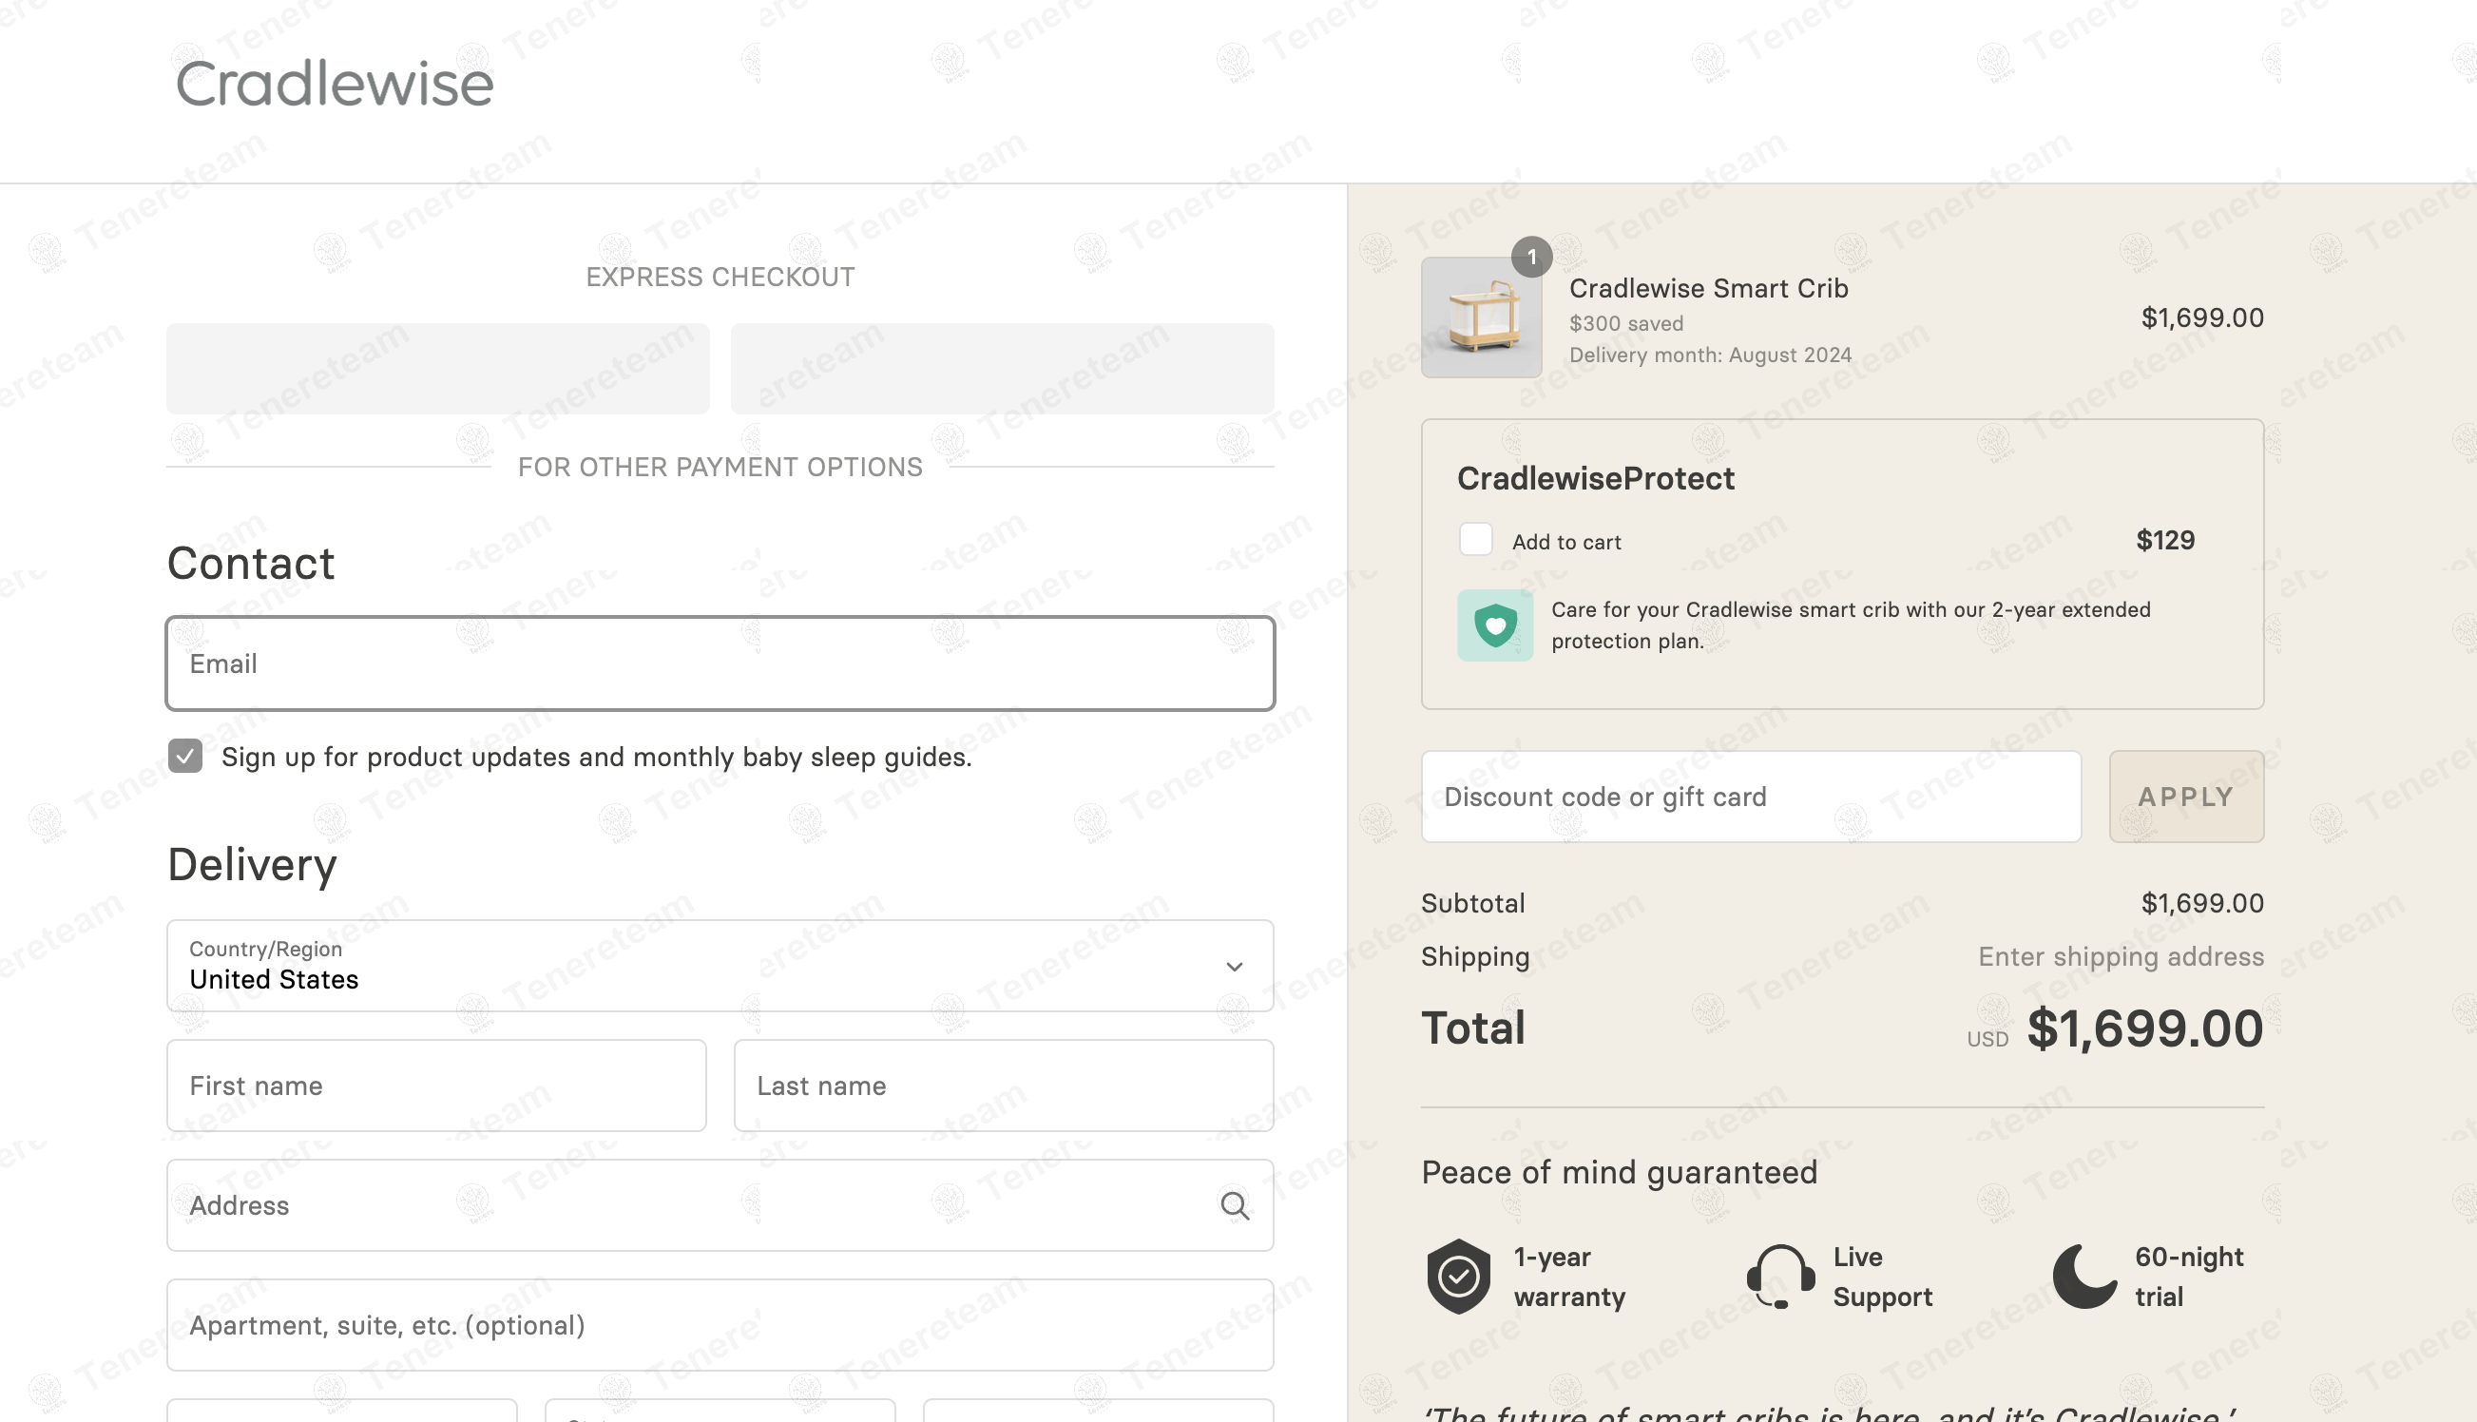This screenshot has width=2477, height=1422.
Task: Click the 'Total' label
Action: tap(1472, 1028)
